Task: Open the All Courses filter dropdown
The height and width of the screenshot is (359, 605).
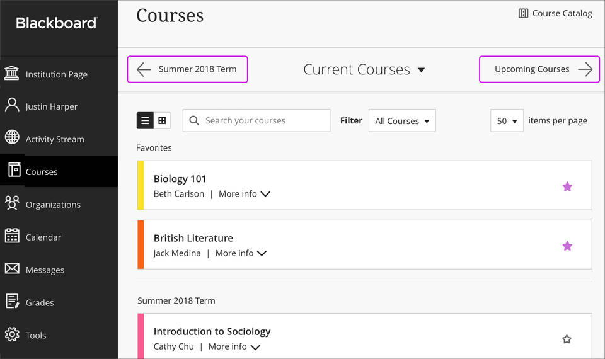Action: point(402,121)
